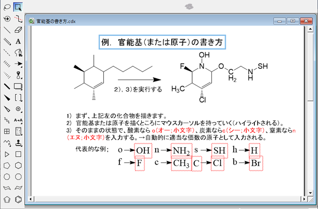
Task: Expand the Brackets tool palette
Action: [x=18, y=98]
